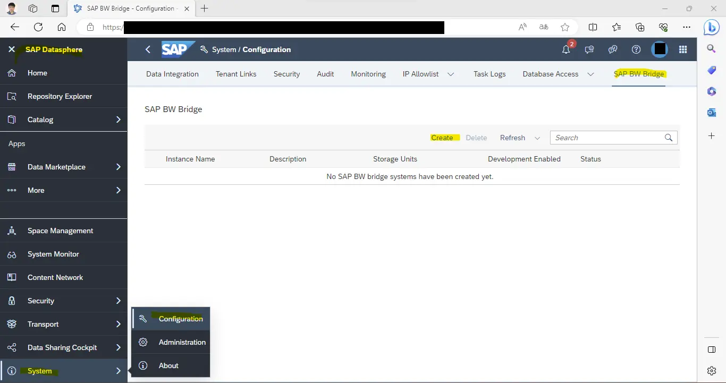Screen dimensions: 726x383
Task: Click the Refresh button
Action: click(512, 138)
